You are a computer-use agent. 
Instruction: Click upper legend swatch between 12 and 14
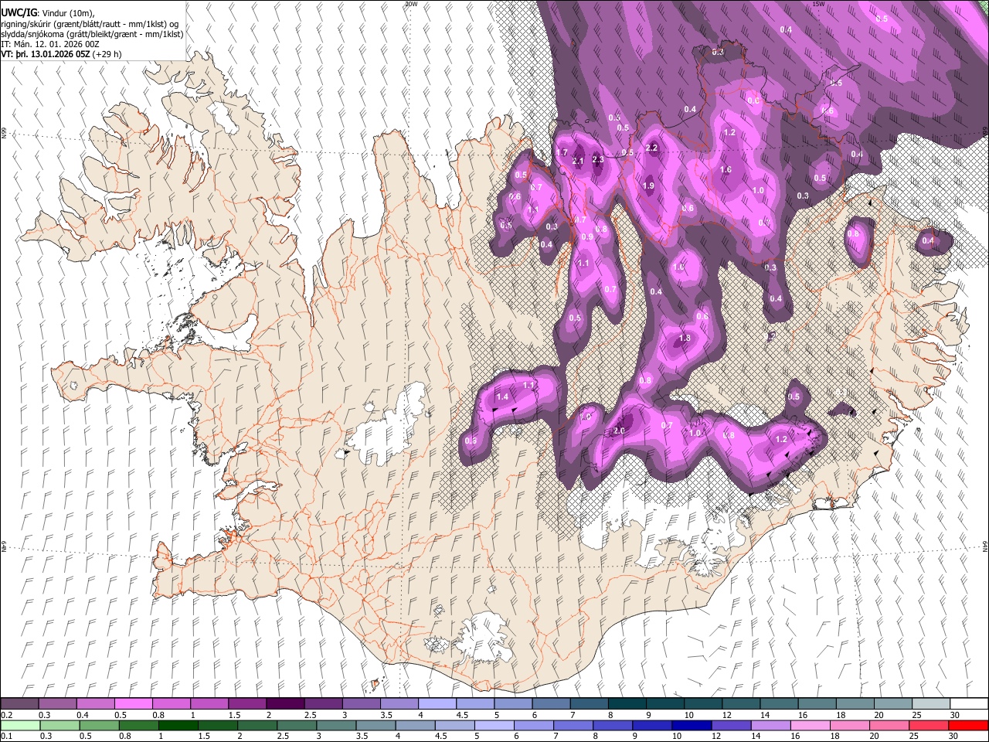pos(741,704)
